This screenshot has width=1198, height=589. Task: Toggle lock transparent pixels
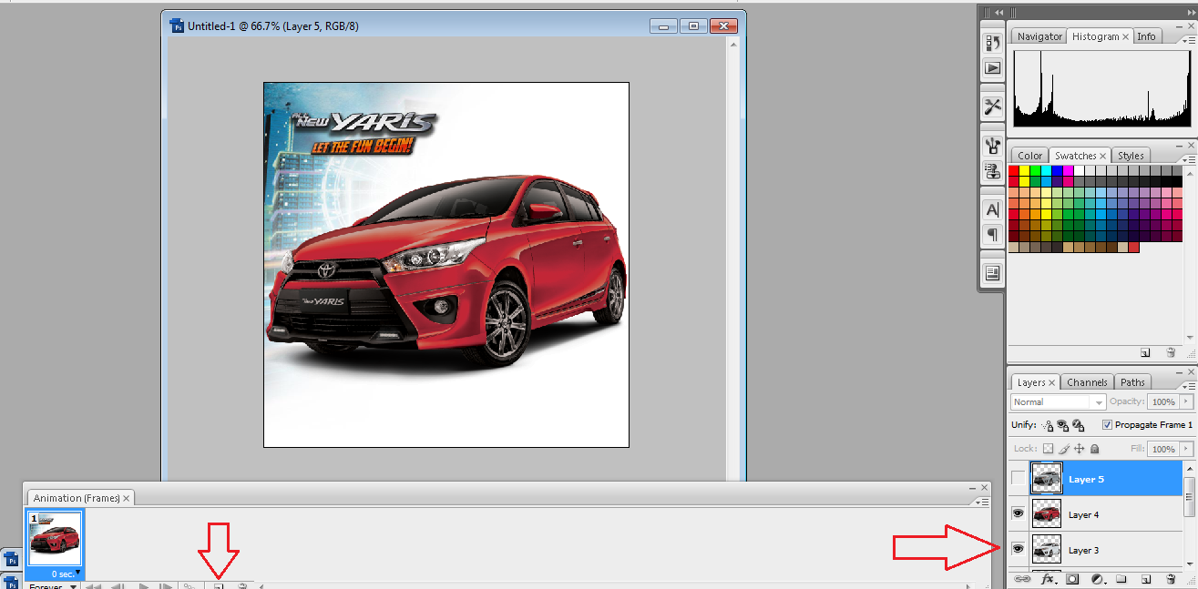[x=1048, y=449]
